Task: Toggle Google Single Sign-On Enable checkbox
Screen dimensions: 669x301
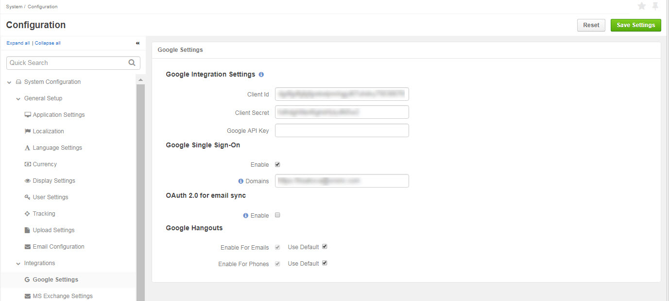Action: pyautogui.click(x=277, y=164)
